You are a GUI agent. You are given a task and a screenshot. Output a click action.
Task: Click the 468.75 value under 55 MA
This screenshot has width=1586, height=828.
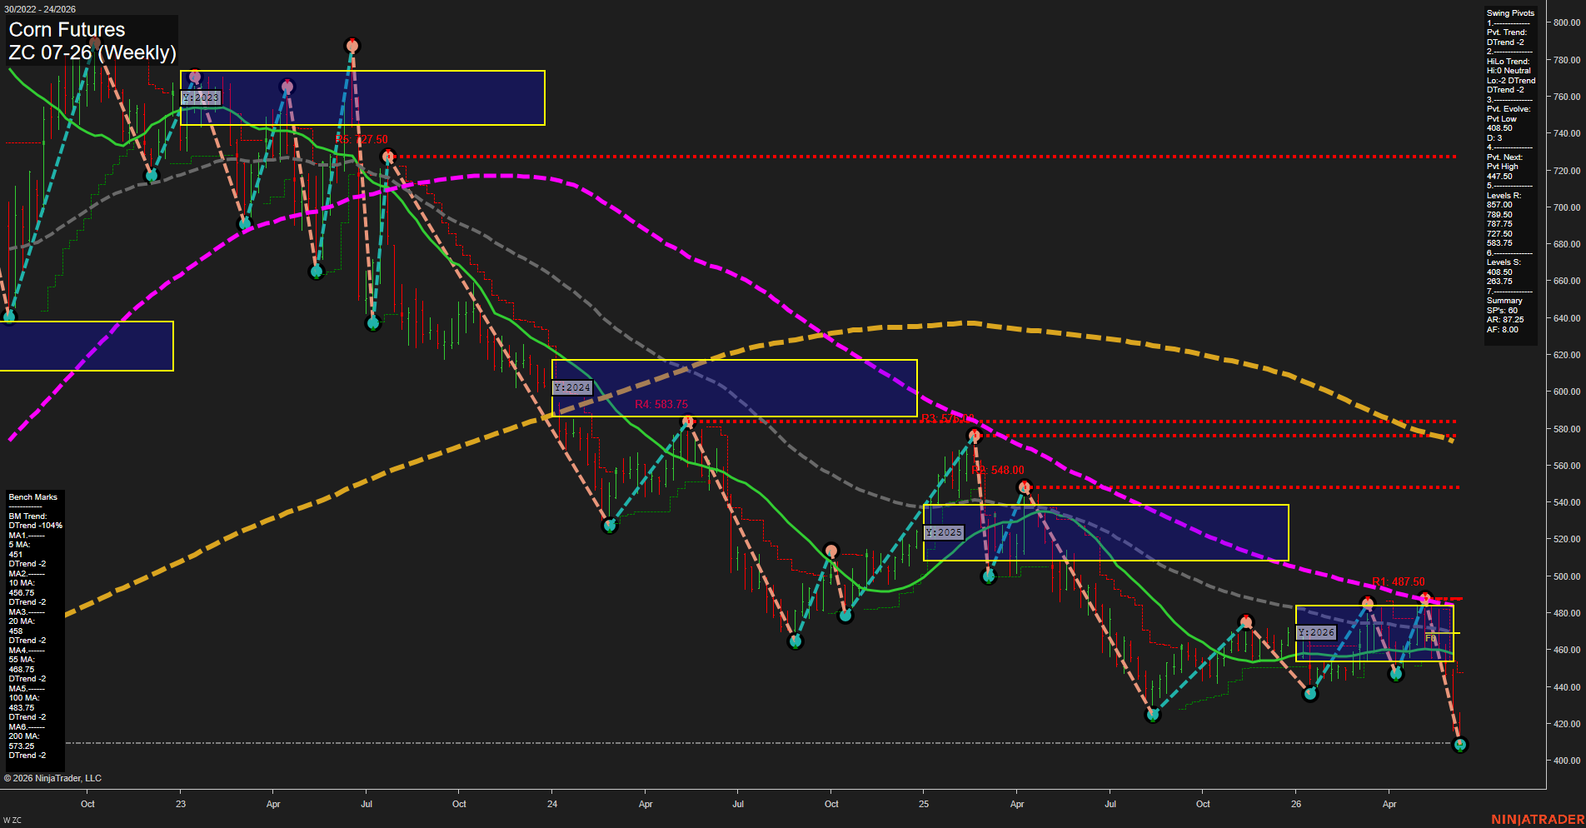tap(22, 670)
